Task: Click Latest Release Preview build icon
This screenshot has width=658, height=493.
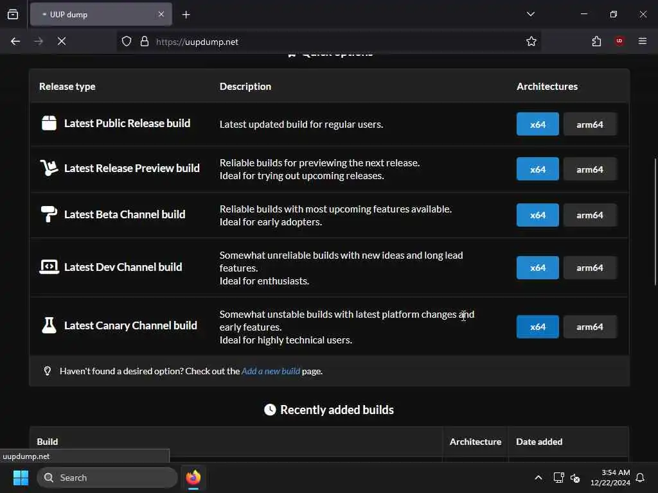Action: click(x=49, y=168)
